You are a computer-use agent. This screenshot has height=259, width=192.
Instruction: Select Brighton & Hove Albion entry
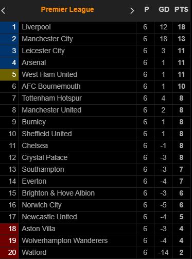tap(95, 193)
